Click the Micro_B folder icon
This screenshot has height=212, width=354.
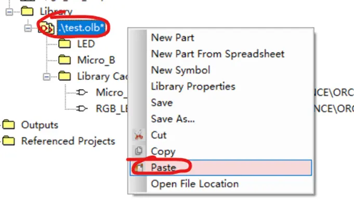(64, 60)
